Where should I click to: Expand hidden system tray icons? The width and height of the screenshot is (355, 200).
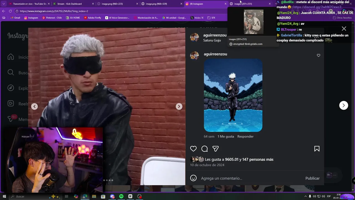click(x=306, y=196)
